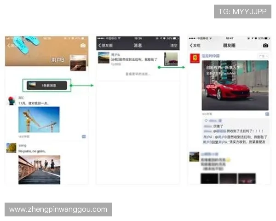Tap user C's avatar with red hat
Image resolution: width=276 pixels, height=221 pixels.
click(x=11, y=101)
